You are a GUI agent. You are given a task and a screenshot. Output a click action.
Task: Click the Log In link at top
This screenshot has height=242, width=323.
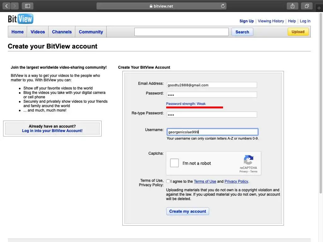[x=305, y=21]
